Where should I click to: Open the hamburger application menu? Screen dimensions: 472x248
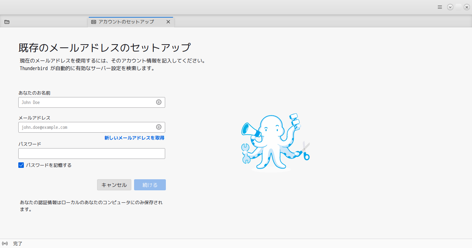pyautogui.click(x=440, y=7)
